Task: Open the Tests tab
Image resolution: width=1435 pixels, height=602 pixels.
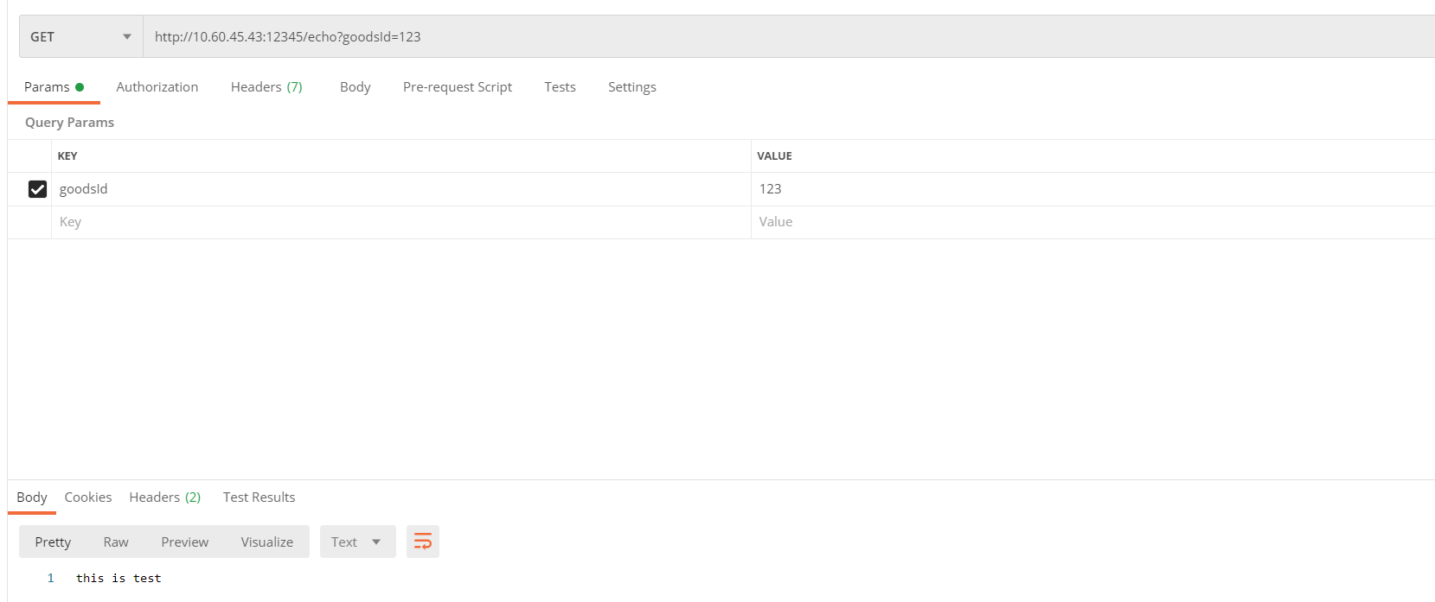Action: pos(560,87)
